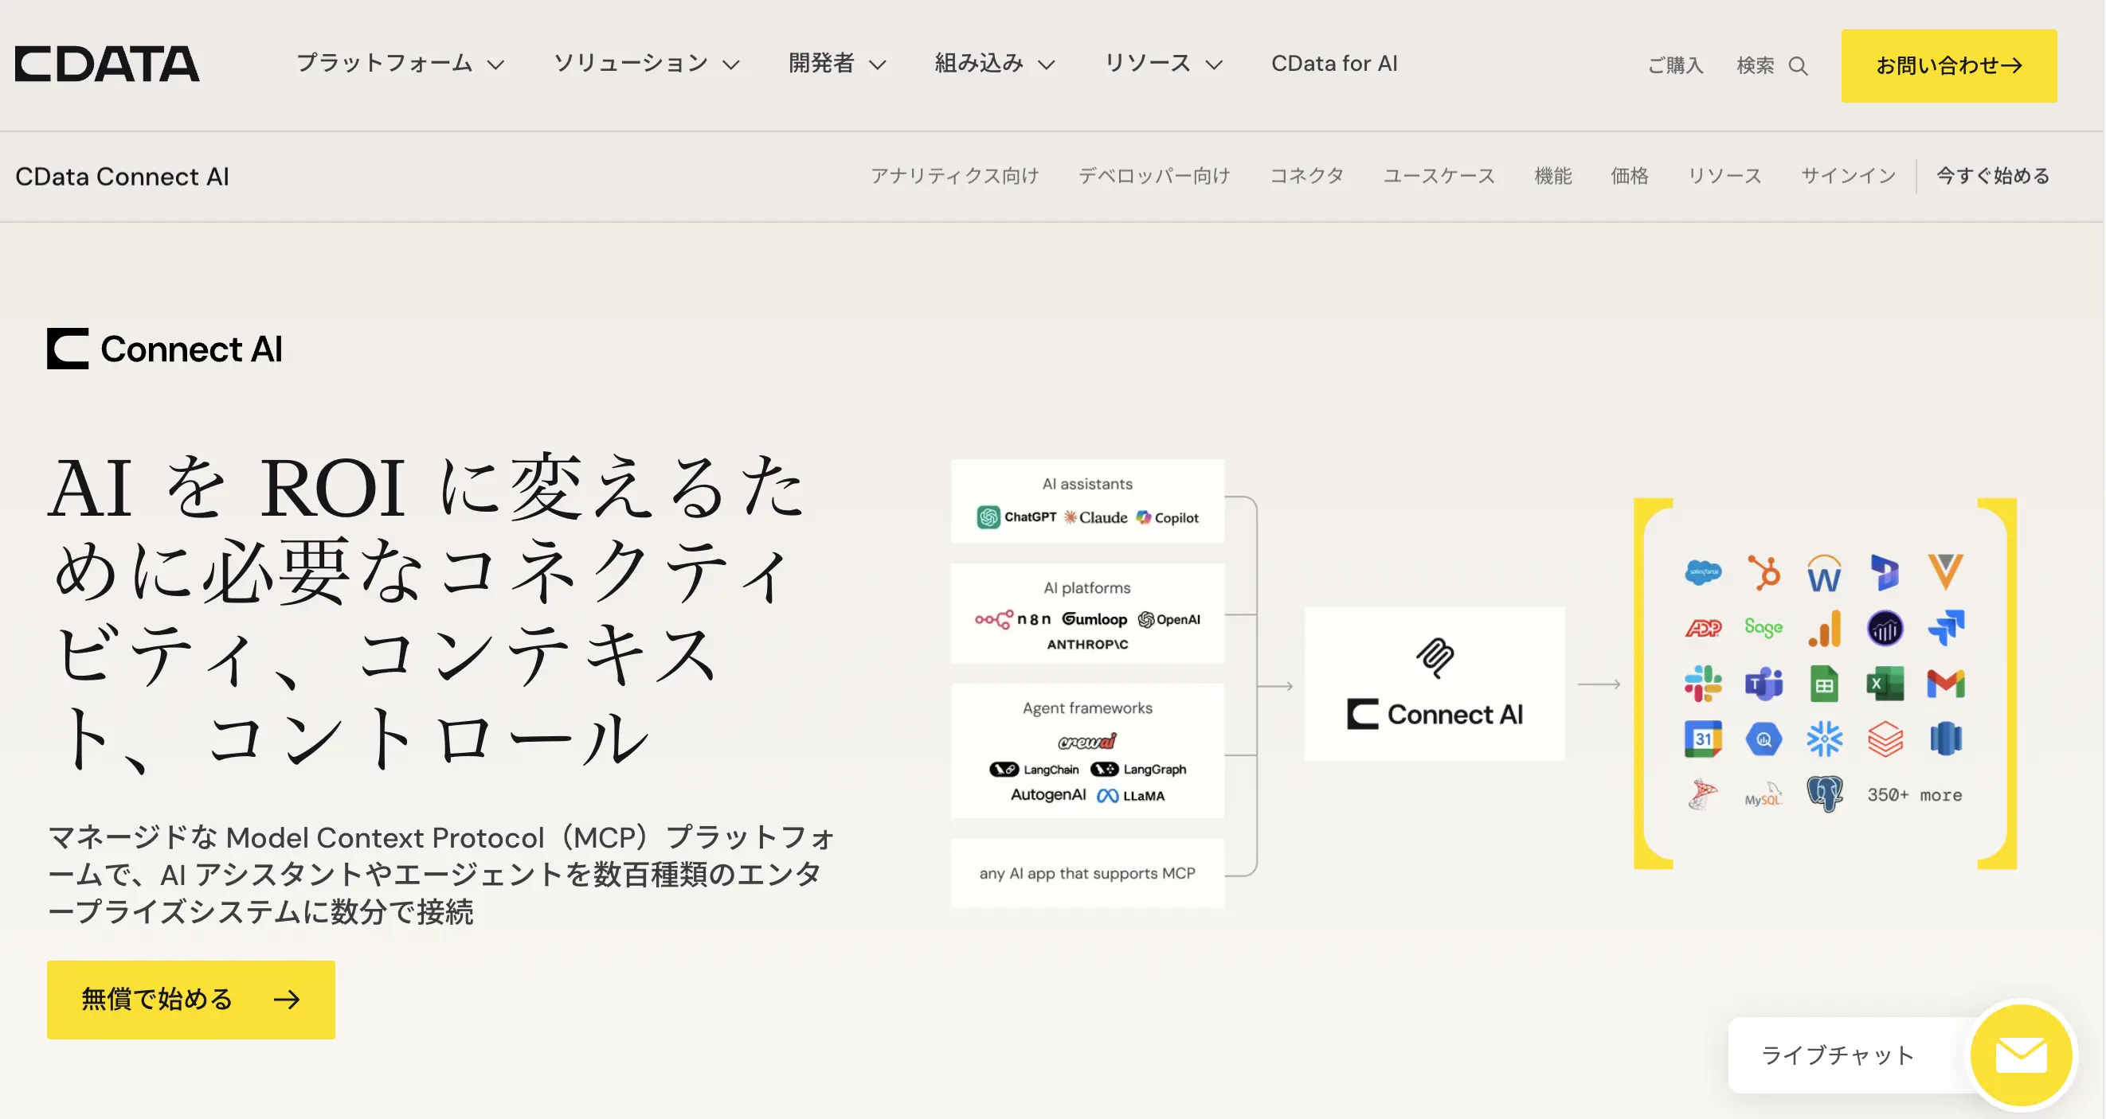
Task: Click the Google Analytics bar chart icon
Action: coord(1824,628)
